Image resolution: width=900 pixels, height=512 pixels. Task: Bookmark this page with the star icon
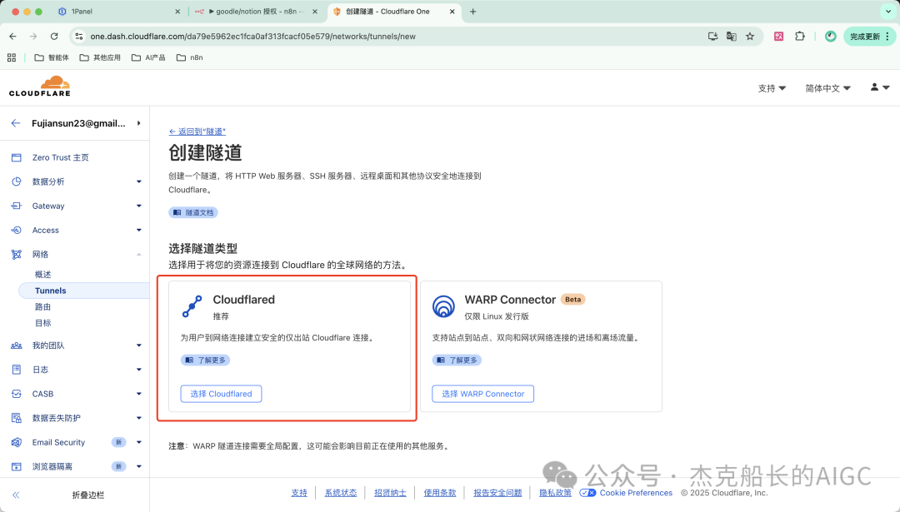click(x=750, y=36)
